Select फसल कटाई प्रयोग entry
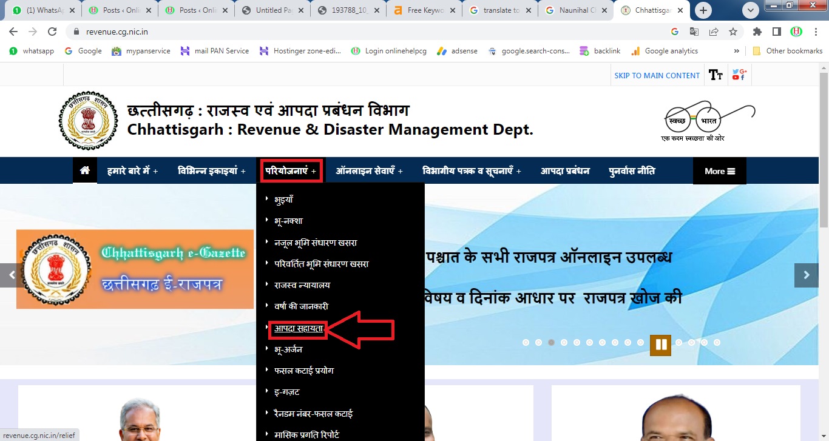Viewport: 829px width, 441px height. [x=303, y=371]
